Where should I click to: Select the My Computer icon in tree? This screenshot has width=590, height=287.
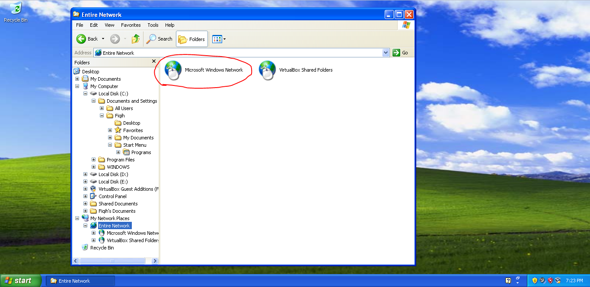coord(85,86)
